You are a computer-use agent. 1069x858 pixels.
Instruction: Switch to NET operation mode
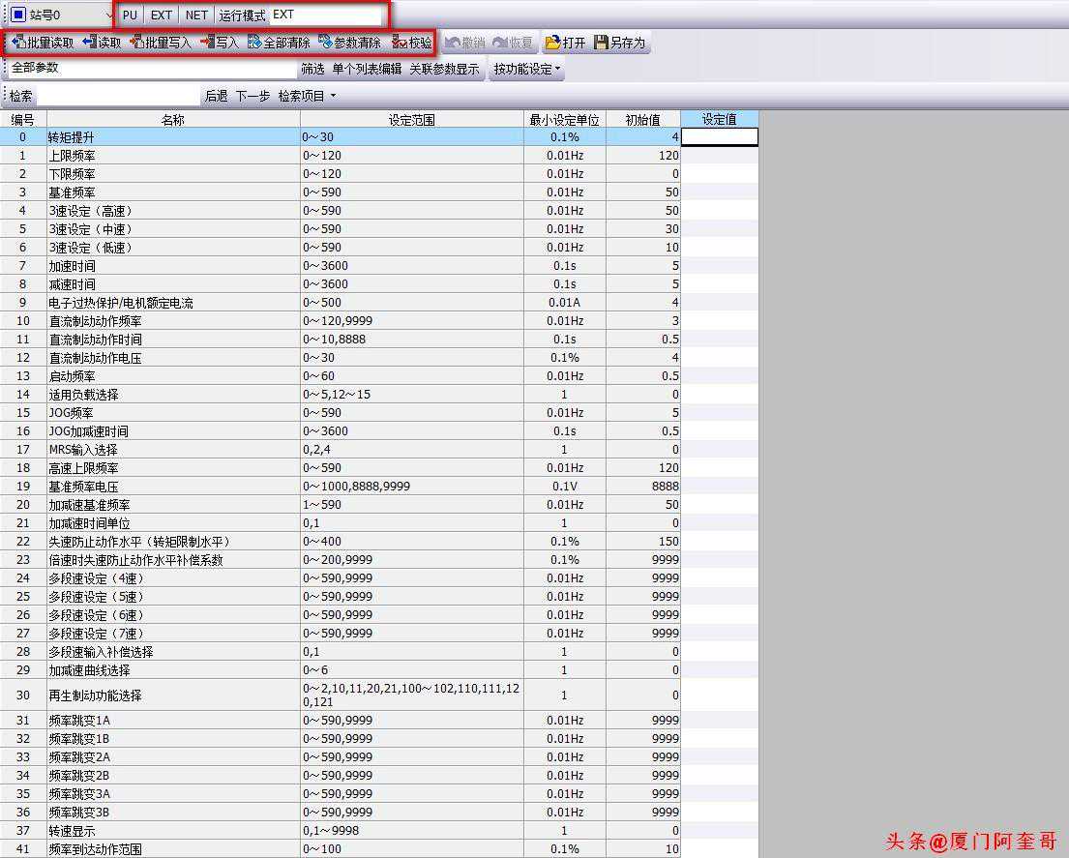[196, 15]
